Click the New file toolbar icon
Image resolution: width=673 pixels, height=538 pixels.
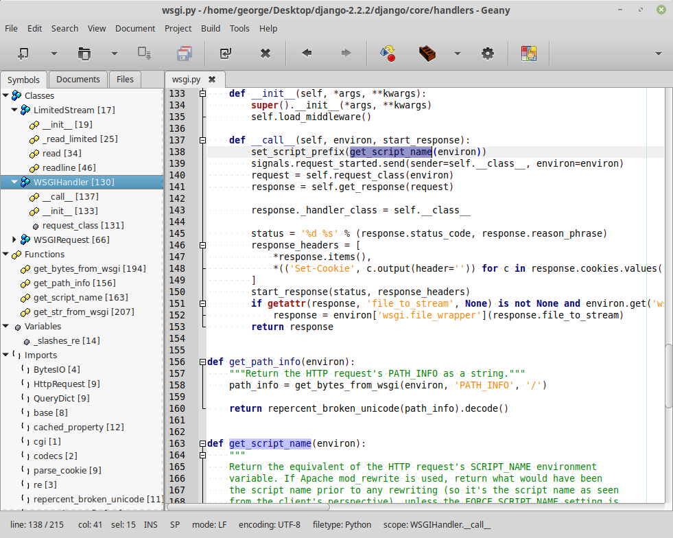pyautogui.click(x=23, y=54)
